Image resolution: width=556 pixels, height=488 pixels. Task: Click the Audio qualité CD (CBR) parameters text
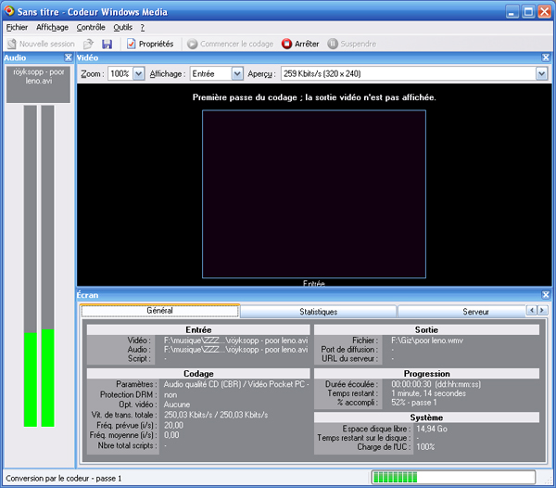pyautogui.click(x=236, y=384)
